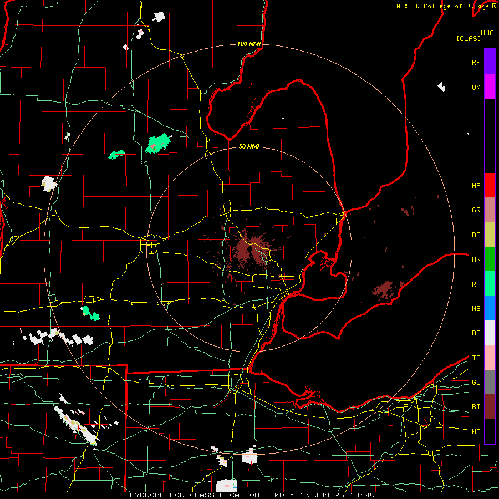Click the UK magenta legend swatch
Viewport: 499px width, 499px height.
coord(490,87)
